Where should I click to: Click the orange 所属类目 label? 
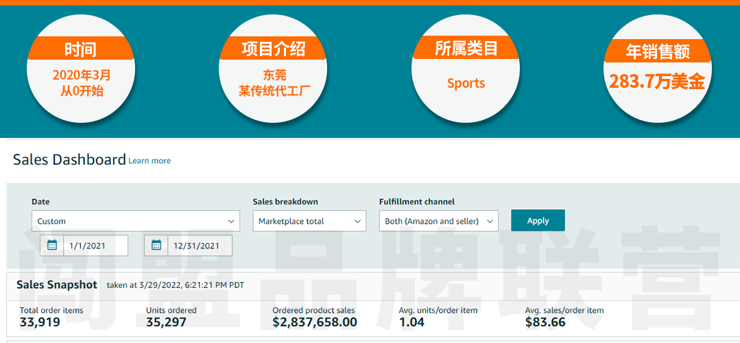coord(466,48)
